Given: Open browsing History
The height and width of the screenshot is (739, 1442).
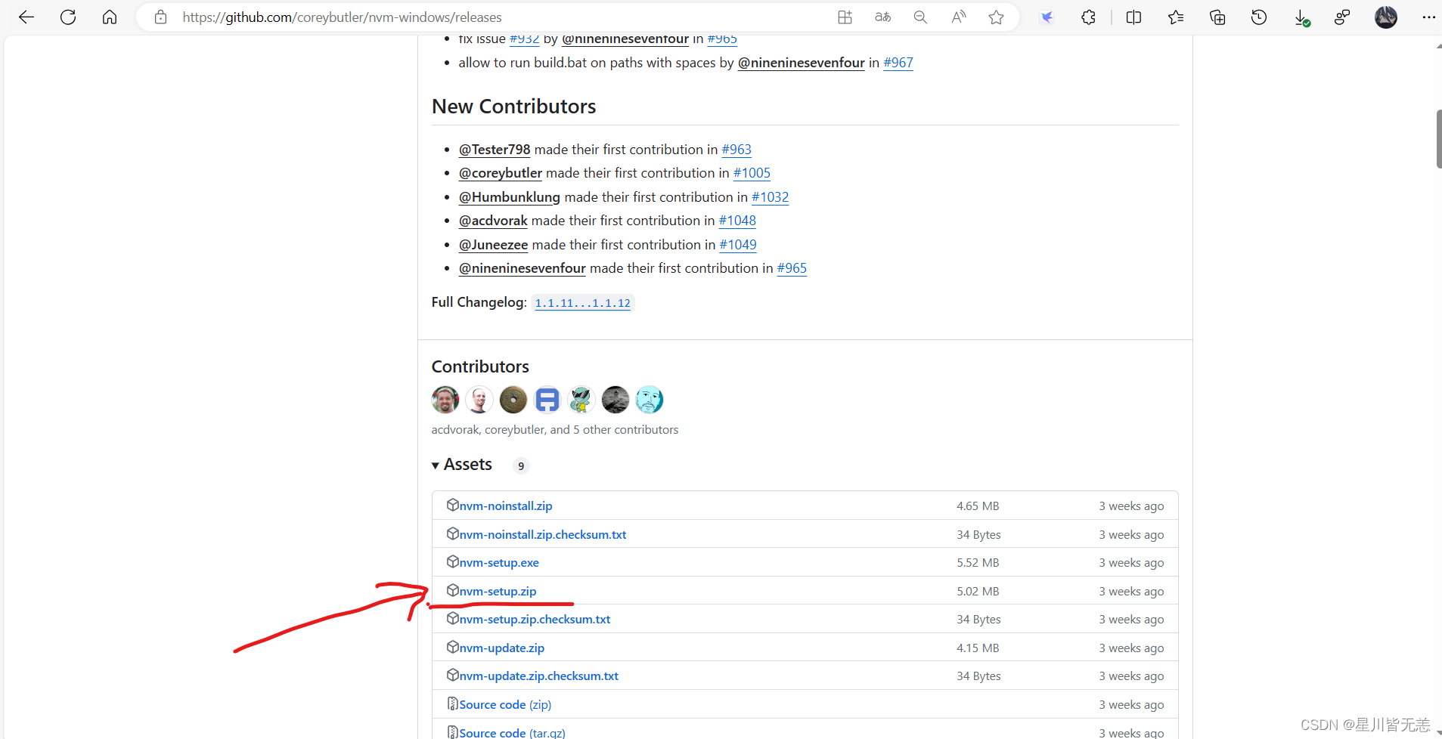Looking at the screenshot, I should click(x=1259, y=17).
